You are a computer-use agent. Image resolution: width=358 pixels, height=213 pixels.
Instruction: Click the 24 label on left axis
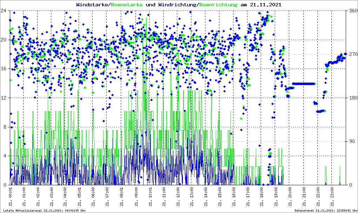coord(5,11)
